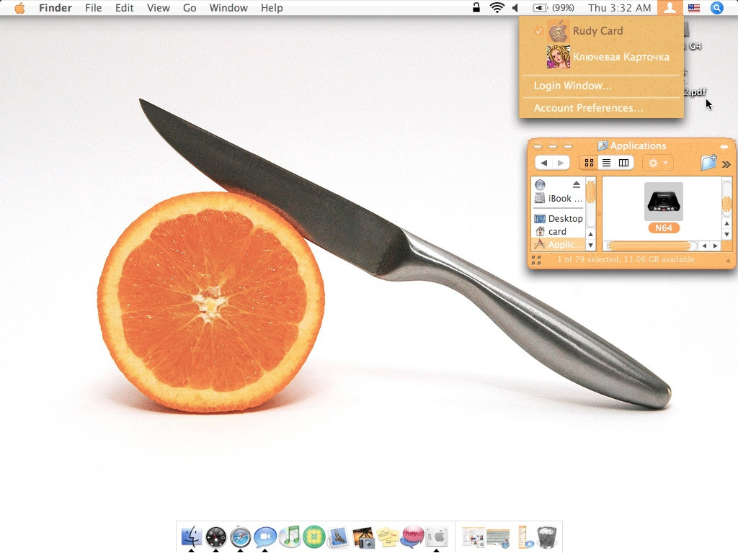Image resolution: width=738 pixels, height=553 pixels.
Task: Restore the minimized iChat list in Dock
Action: tap(525, 537)
